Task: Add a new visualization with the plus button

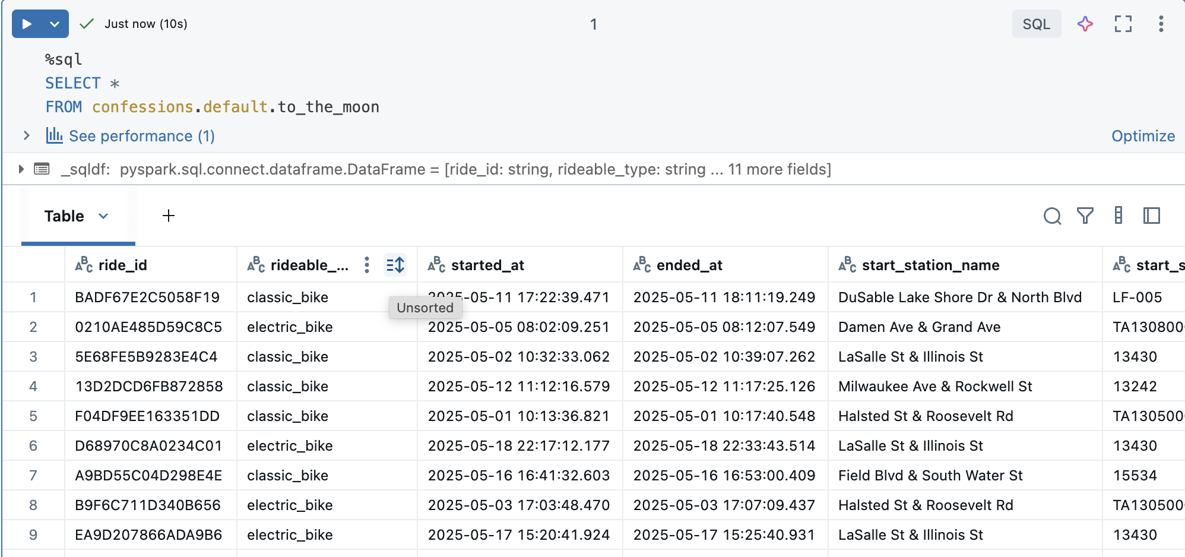Action: click(168, 216)
